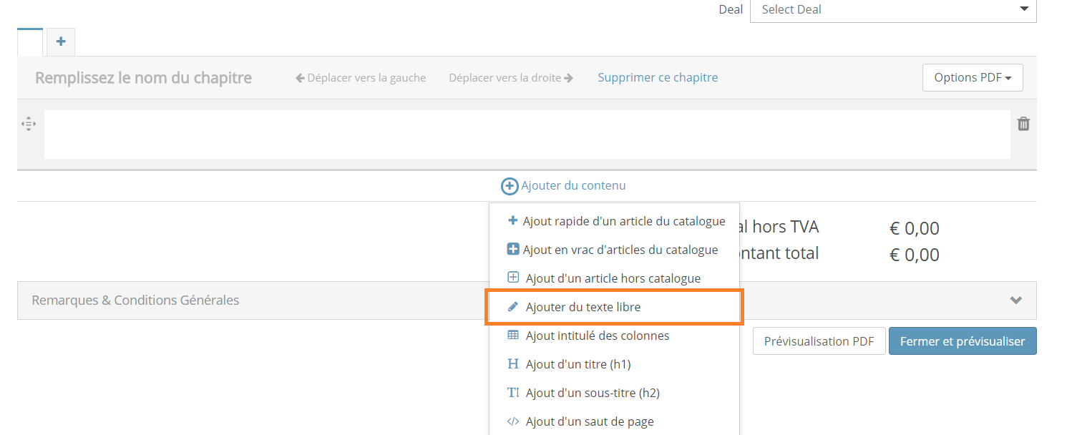Click the hors TVA amount € 0,00
Viewport: 1072px width, 435px height.
click(915, 229)
